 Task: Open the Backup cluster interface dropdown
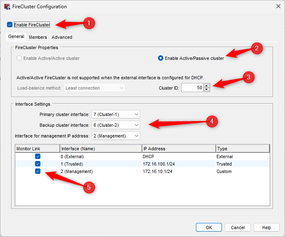point(116,125)
